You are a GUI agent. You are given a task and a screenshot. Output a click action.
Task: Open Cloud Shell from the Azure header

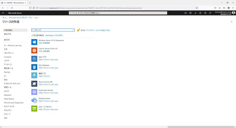(x=186, y=13)
